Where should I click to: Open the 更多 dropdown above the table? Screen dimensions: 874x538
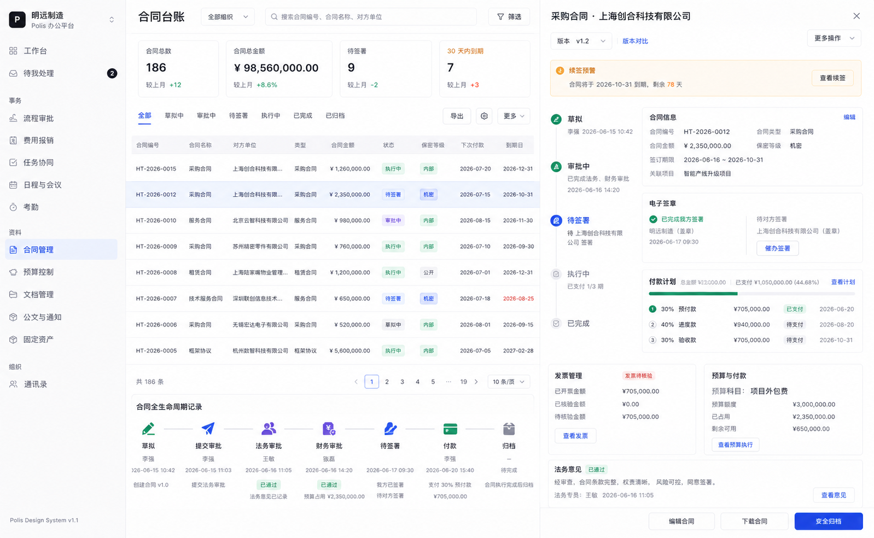pyautogui.click(x=514, y=116)
